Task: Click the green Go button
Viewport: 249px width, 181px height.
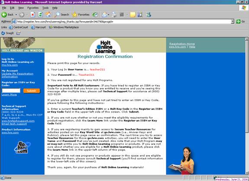Action: 240,21
